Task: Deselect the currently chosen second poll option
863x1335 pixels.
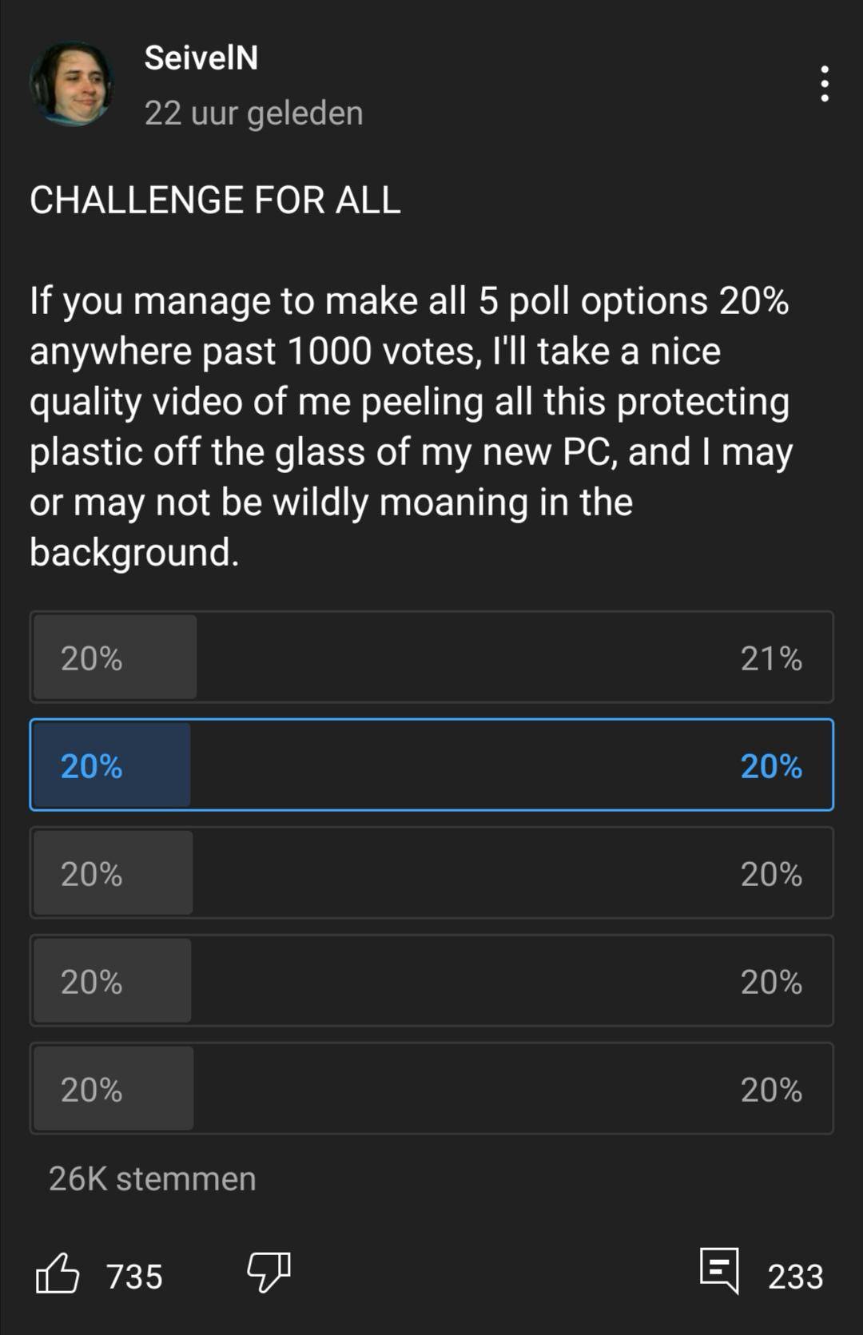Action: click(431, 765)
